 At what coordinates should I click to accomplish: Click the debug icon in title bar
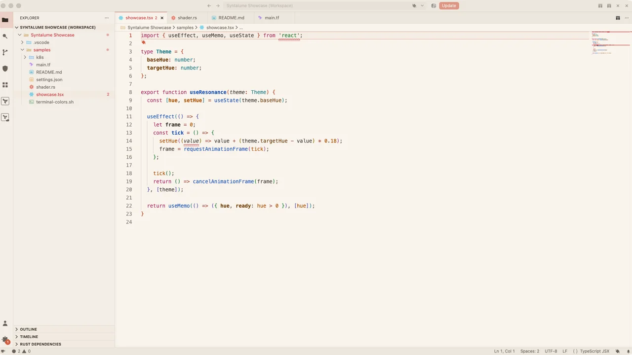[x=414, y=5]
